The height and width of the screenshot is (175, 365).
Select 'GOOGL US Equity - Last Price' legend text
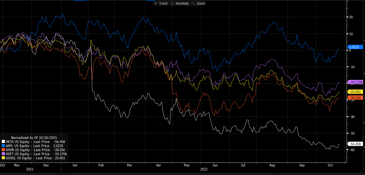coord(28,158)
